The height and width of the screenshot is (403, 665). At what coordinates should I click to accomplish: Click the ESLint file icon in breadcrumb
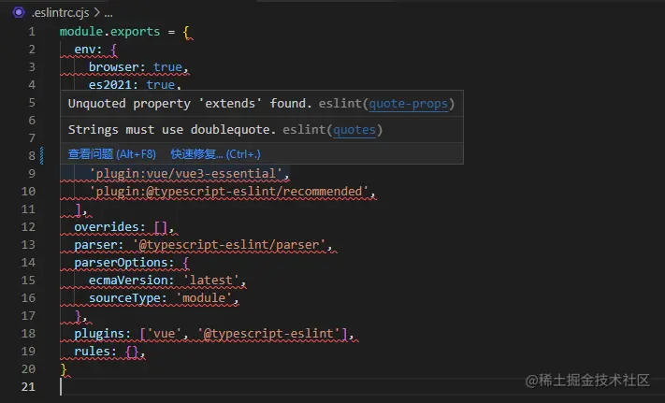(18, 12)
